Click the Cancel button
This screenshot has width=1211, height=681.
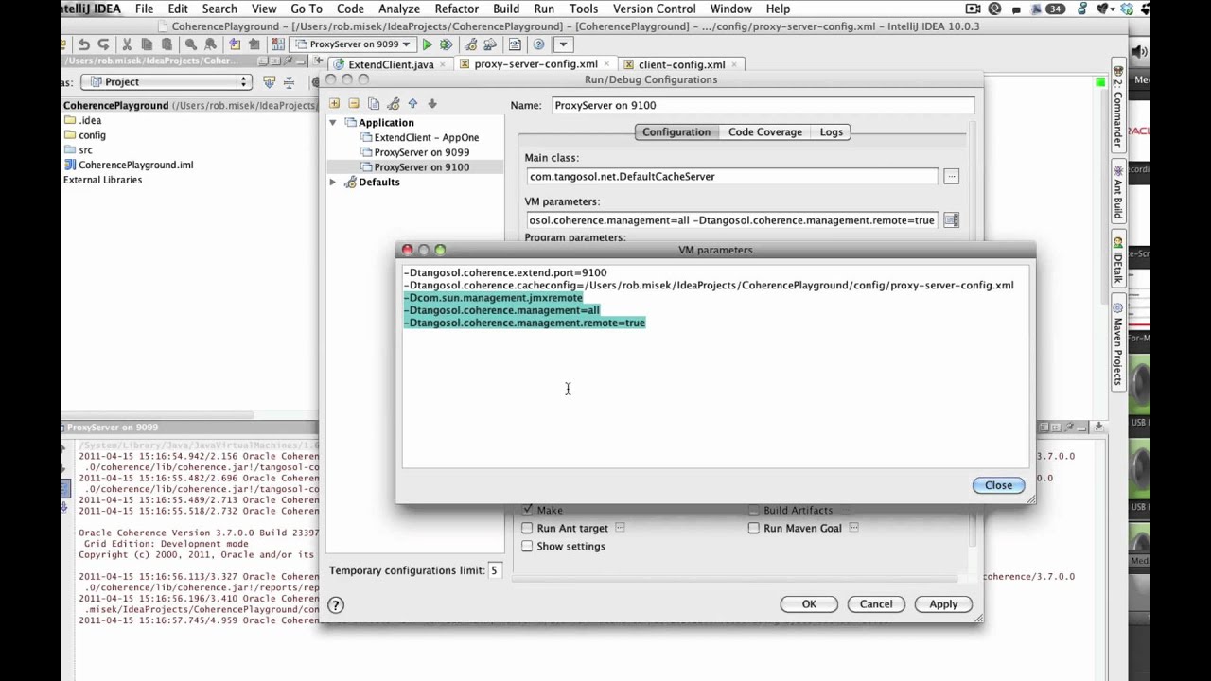[876, 604]
